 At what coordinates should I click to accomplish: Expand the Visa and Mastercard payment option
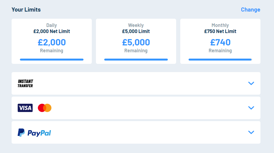(251, 108)
